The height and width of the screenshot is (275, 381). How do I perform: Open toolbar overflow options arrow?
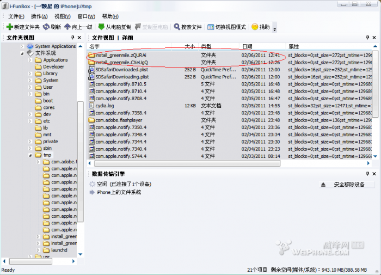[275, 27]
